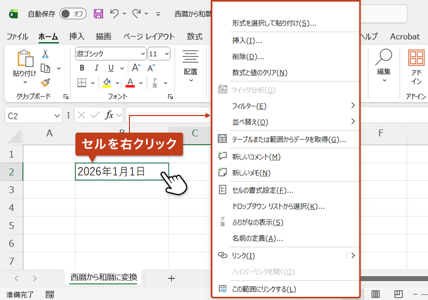Toggle Bold formatting
Viewport: 428px width, 300px height.
(x=82, y=68)
